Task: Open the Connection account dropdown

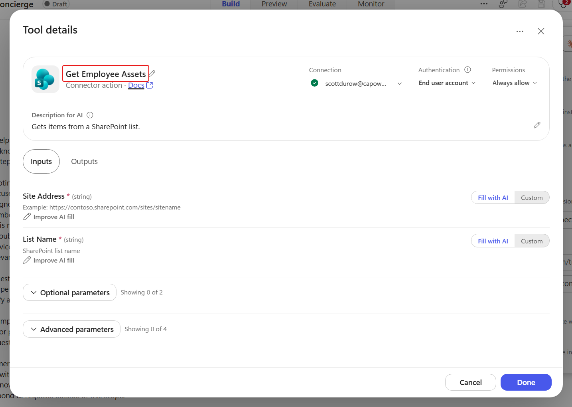Action: point(356,83)
